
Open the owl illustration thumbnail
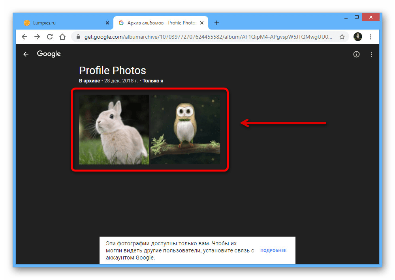[185, 129]
